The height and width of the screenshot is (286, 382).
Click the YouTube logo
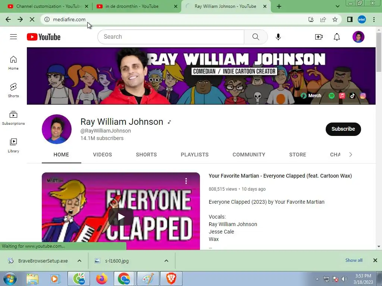click(44, 37)
